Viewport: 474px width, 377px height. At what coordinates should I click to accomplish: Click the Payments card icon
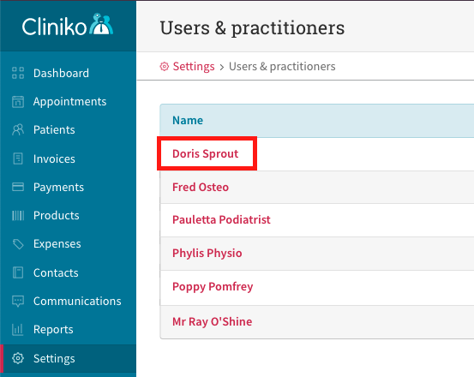[18, 187]
